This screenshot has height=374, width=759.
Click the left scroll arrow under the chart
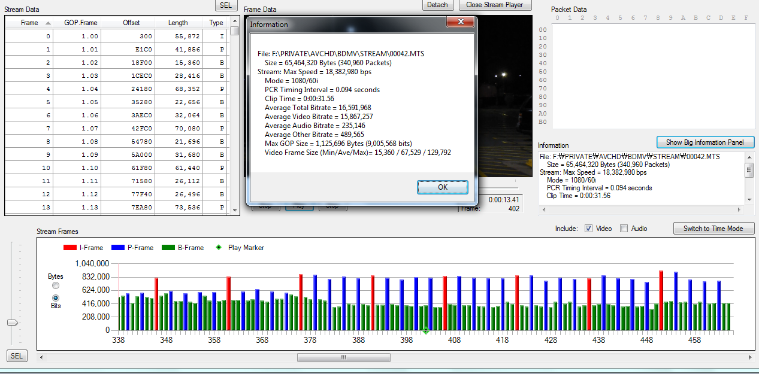pos(41,357)
